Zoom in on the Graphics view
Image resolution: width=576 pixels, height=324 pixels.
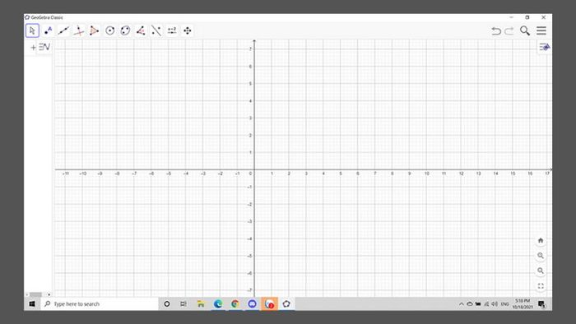[x=541, y=256]
